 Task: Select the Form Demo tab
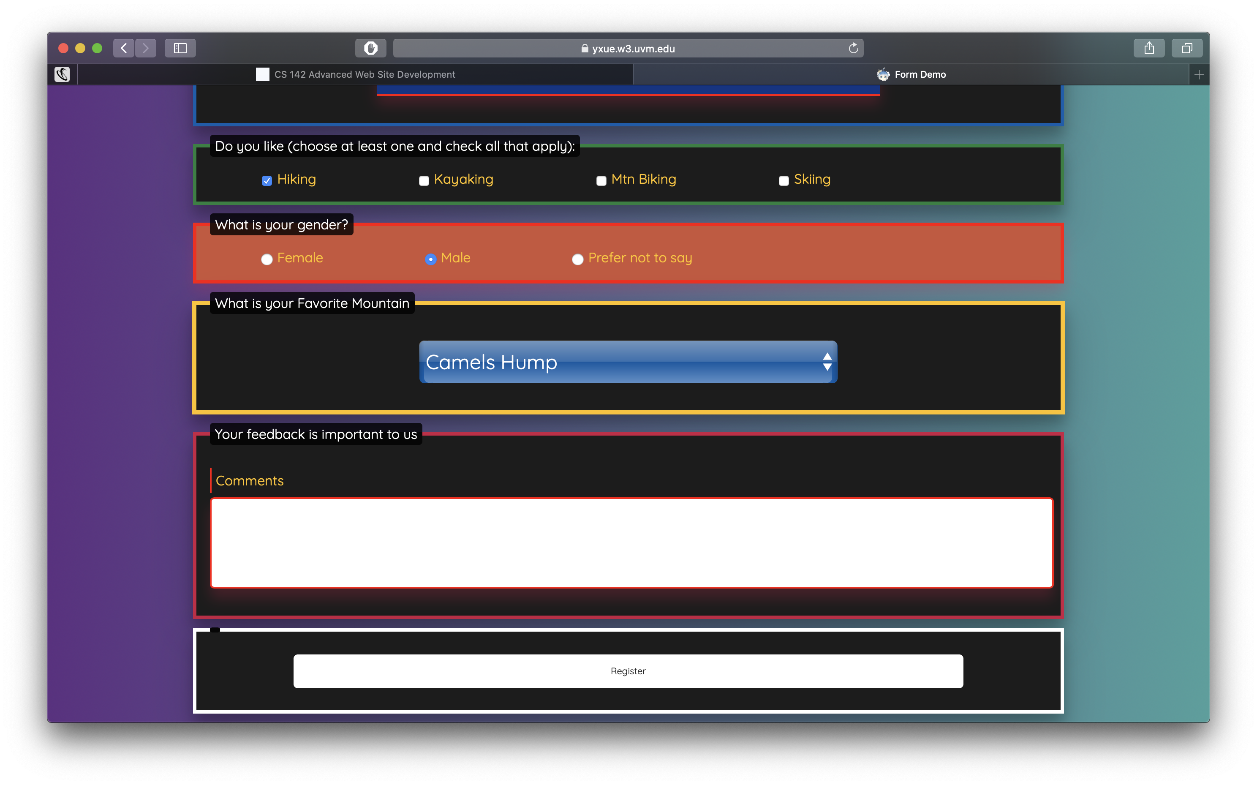point(911,75)
